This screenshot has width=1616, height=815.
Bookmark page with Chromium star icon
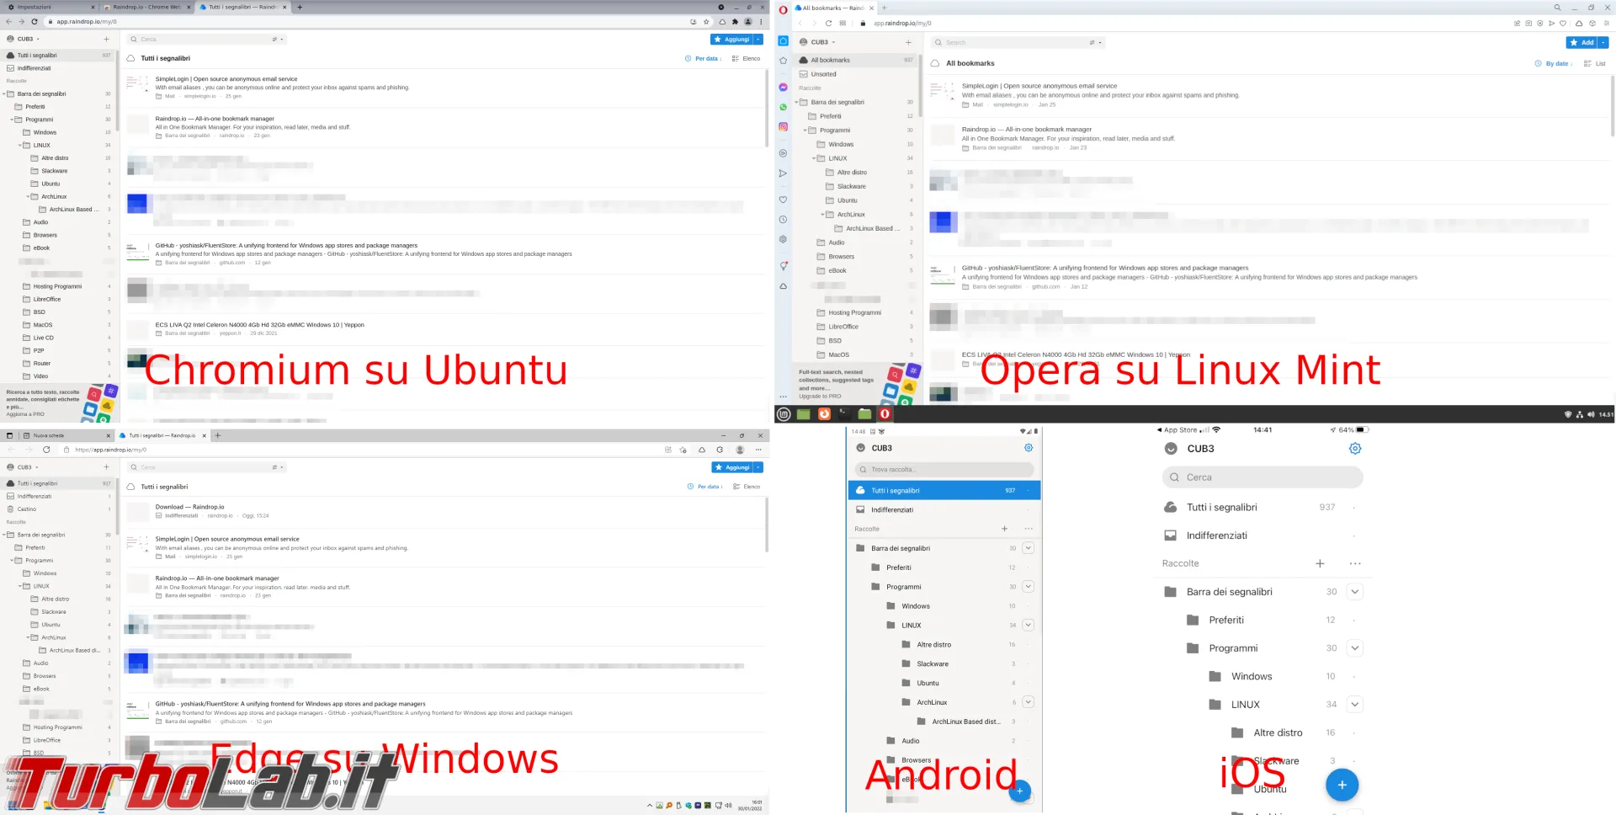706,22
